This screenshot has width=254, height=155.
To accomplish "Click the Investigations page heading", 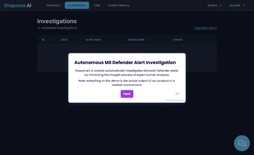I will 57,21.
